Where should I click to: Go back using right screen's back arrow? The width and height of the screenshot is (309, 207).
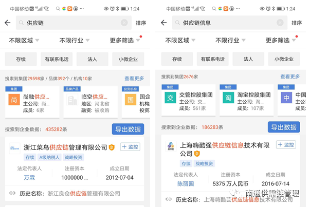point(164,23)
